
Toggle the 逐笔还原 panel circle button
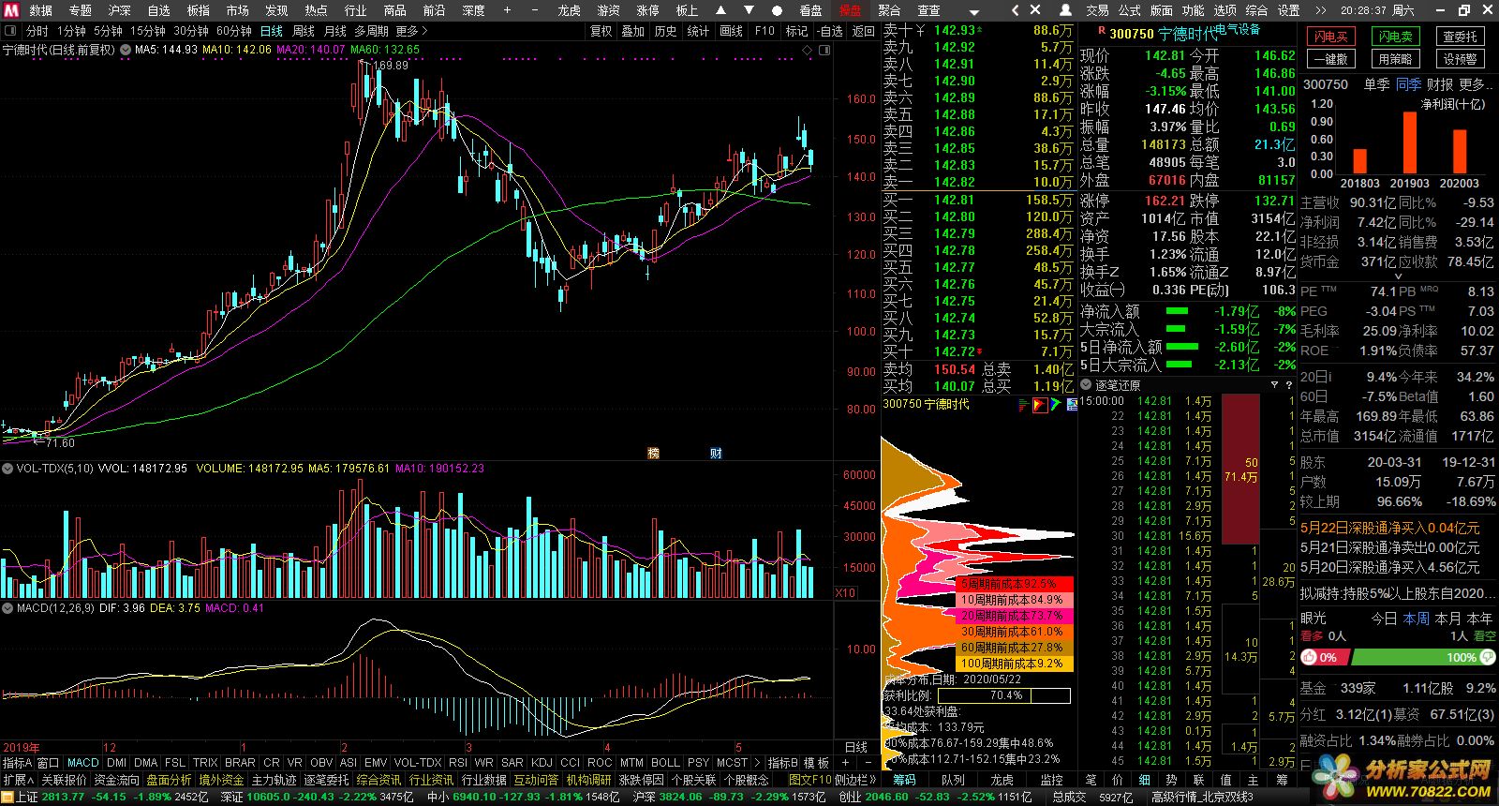(1087, 384)
